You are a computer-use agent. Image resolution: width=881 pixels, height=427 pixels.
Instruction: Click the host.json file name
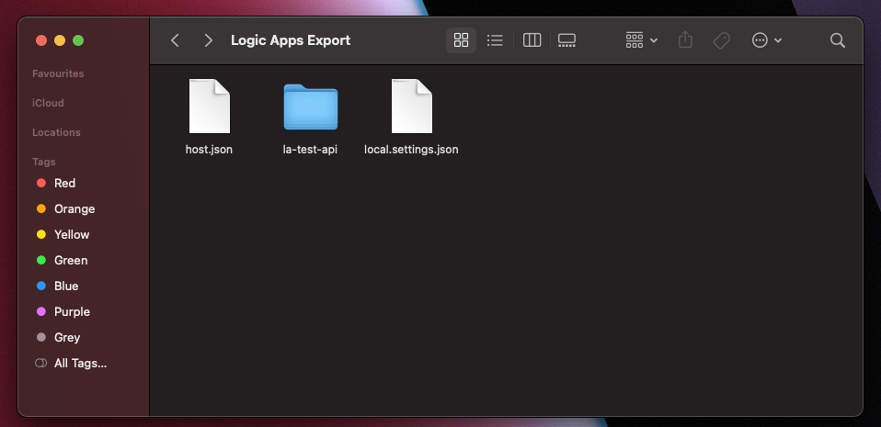[209, 150]
